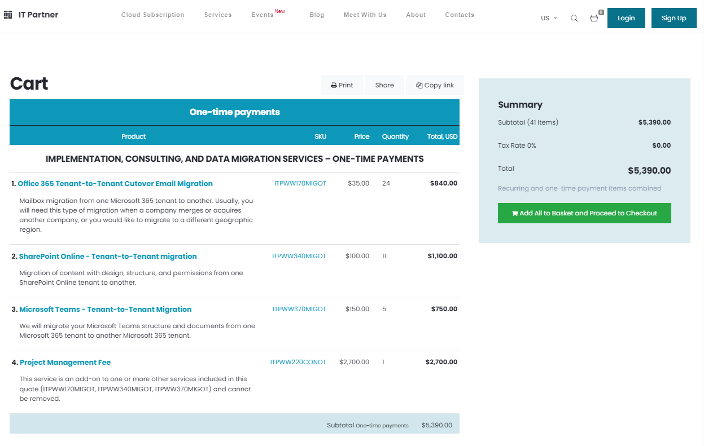
Task: Print the cart with Print button
Action: 342,85
